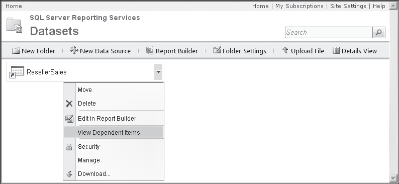
Task: Click the Datasets page title
Action: coord(54,31)
